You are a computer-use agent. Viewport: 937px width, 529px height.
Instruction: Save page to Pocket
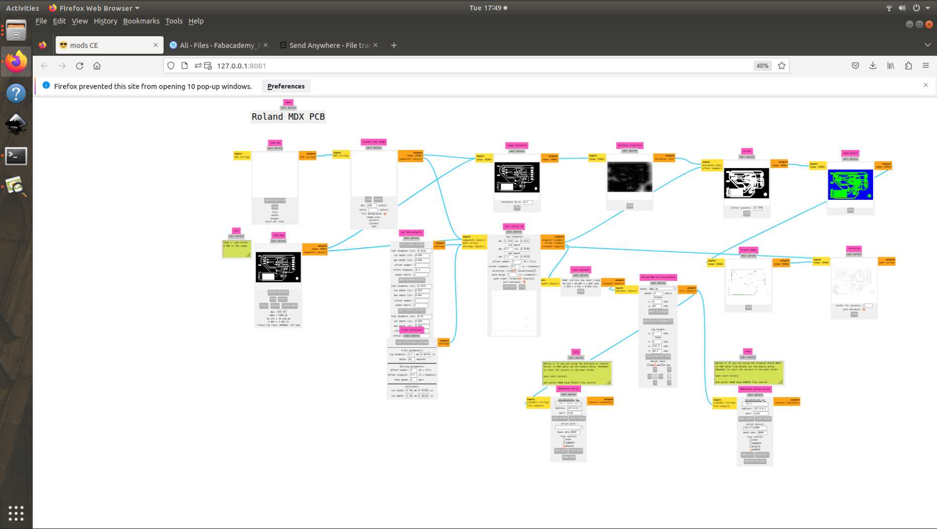tap(855, 66)
